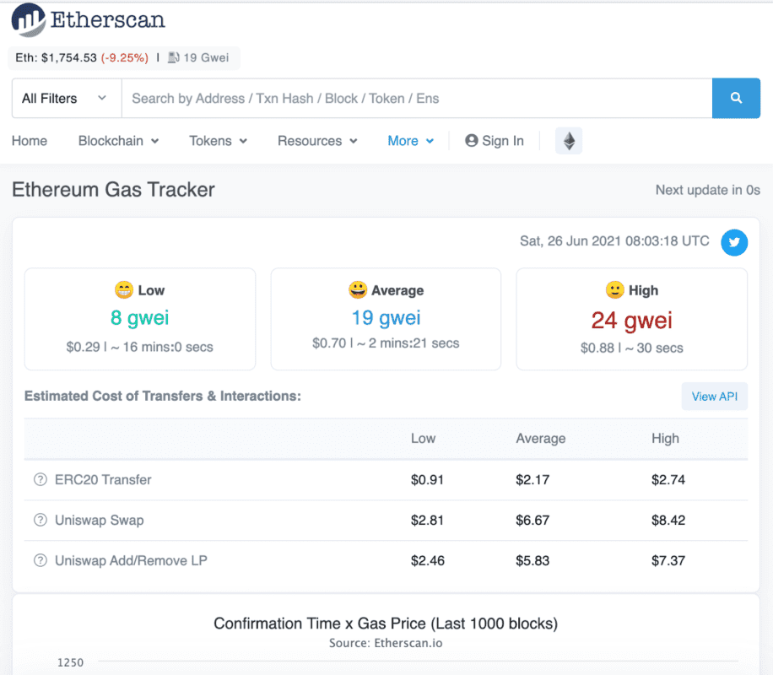Click the emoji in High card
Image resolution: width=773 pixels, height=675 pixels.
(614, 290)
